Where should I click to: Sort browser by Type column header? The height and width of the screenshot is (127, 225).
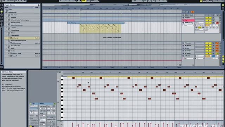[x=37, y=7]
